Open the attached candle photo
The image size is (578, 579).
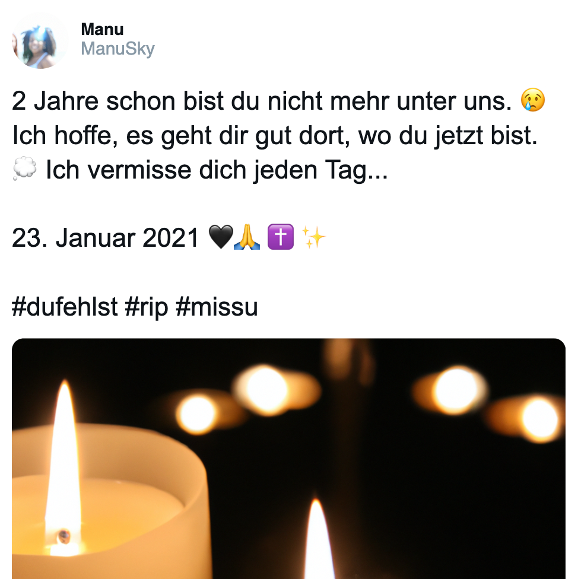[x=289, y=459]
